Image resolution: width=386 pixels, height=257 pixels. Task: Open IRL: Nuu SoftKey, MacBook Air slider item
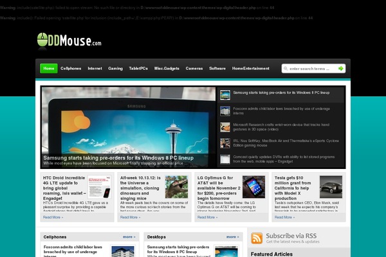pos(286,143)
